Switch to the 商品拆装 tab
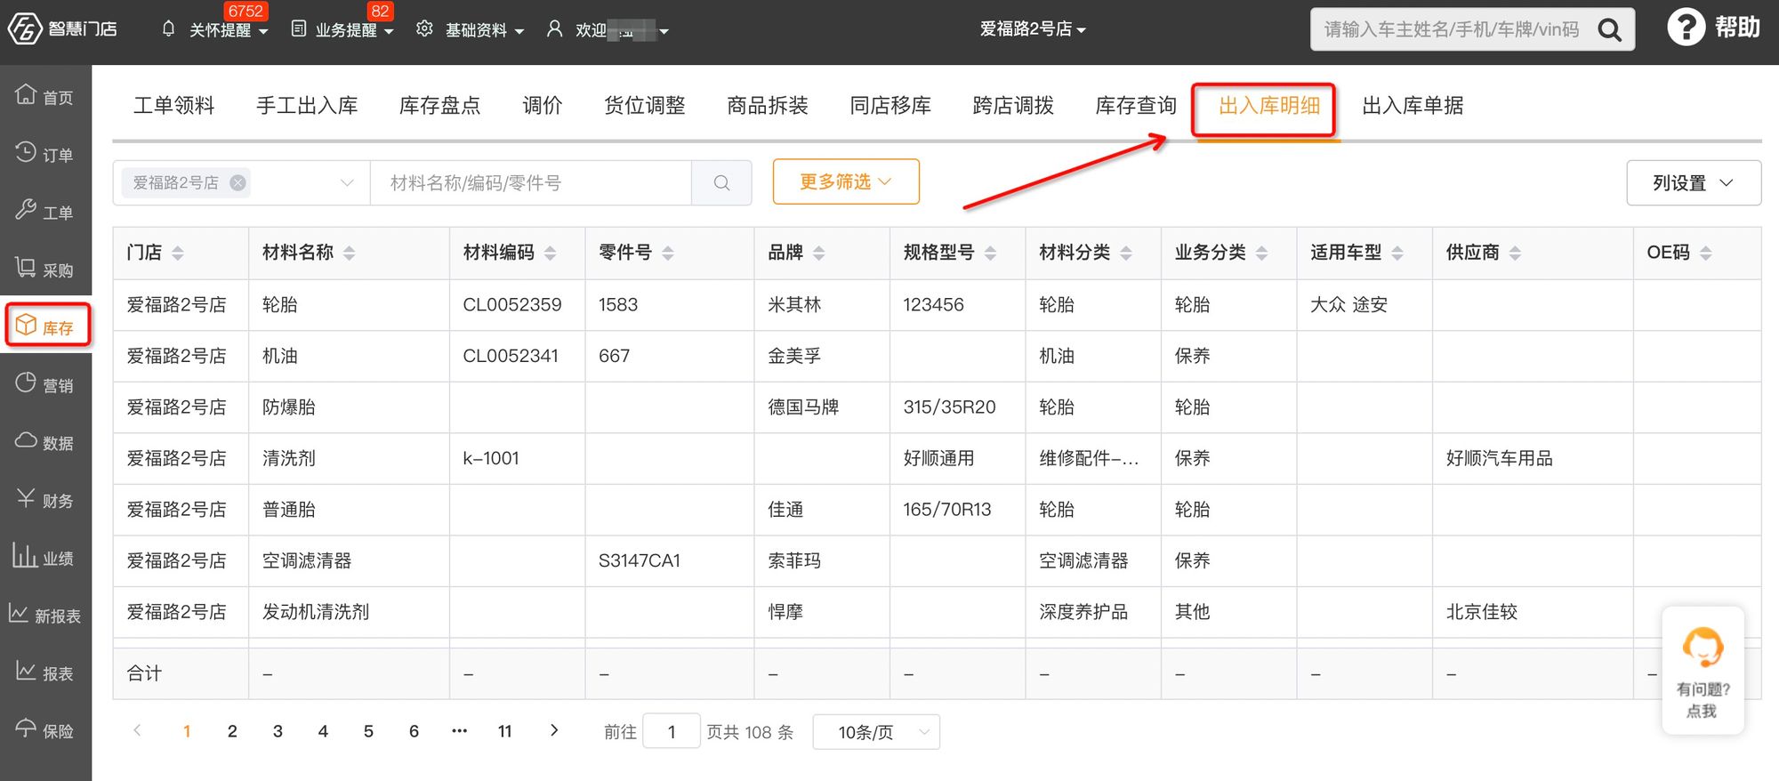 point(768,106)
